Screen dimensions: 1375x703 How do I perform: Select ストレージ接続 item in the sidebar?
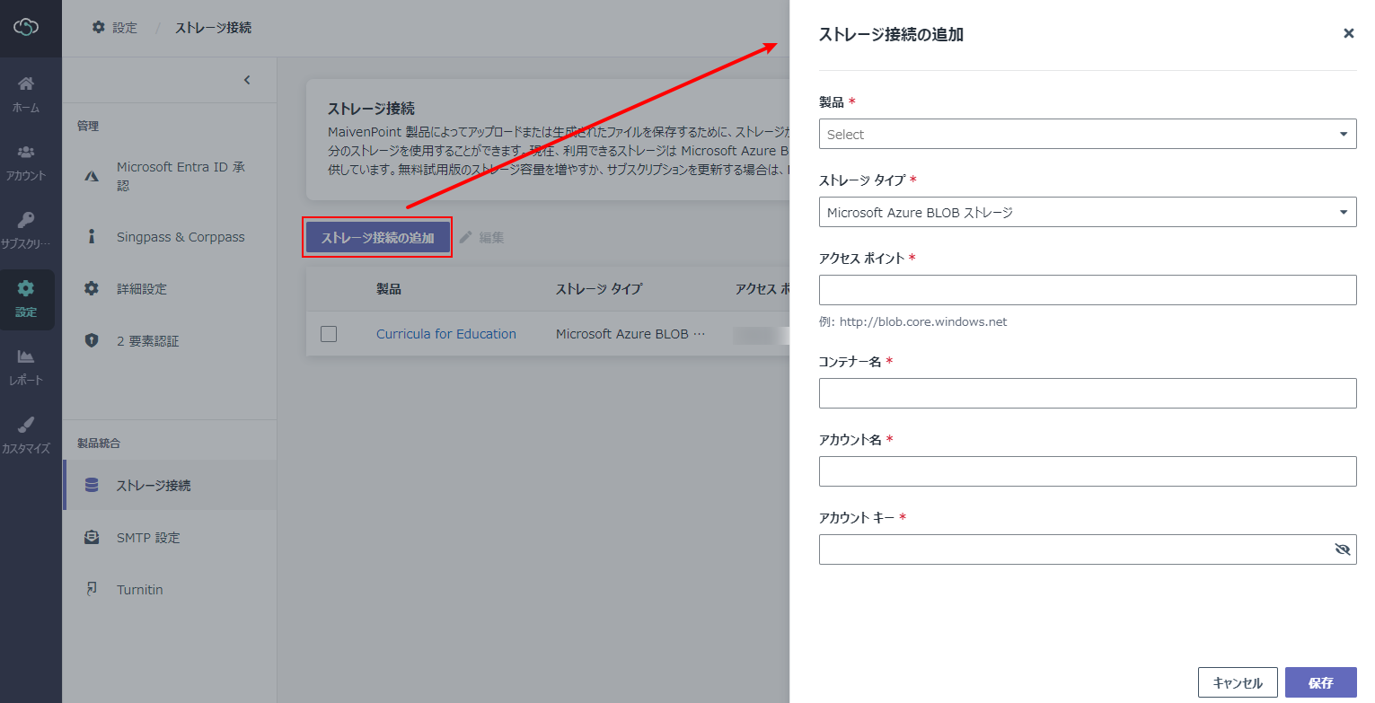tap(171, 485)
